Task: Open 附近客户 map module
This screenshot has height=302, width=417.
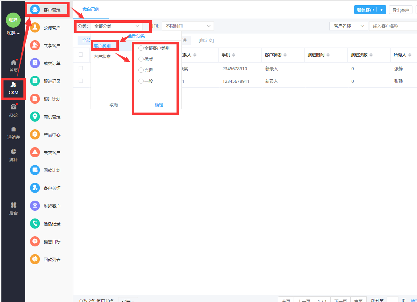Action: (48, 206)
